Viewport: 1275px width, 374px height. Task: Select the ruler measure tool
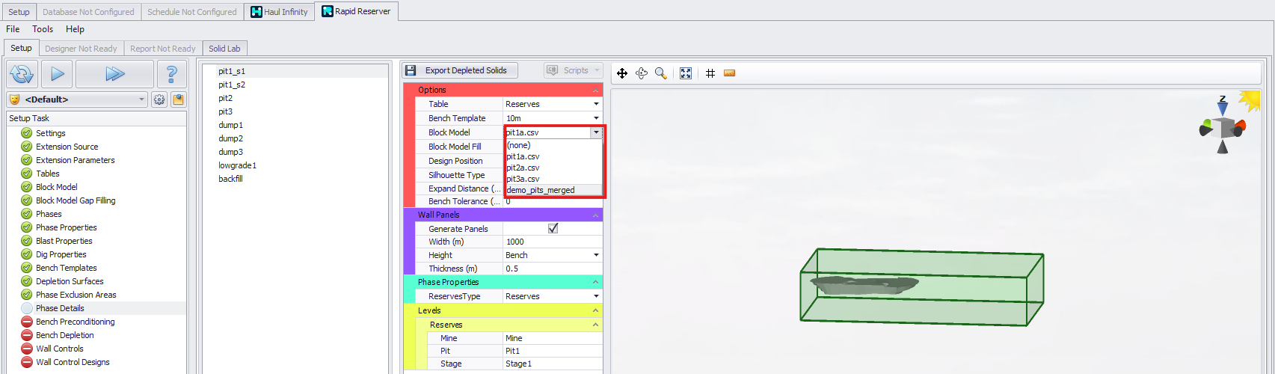pyautogui.click(x=730, y=73)
